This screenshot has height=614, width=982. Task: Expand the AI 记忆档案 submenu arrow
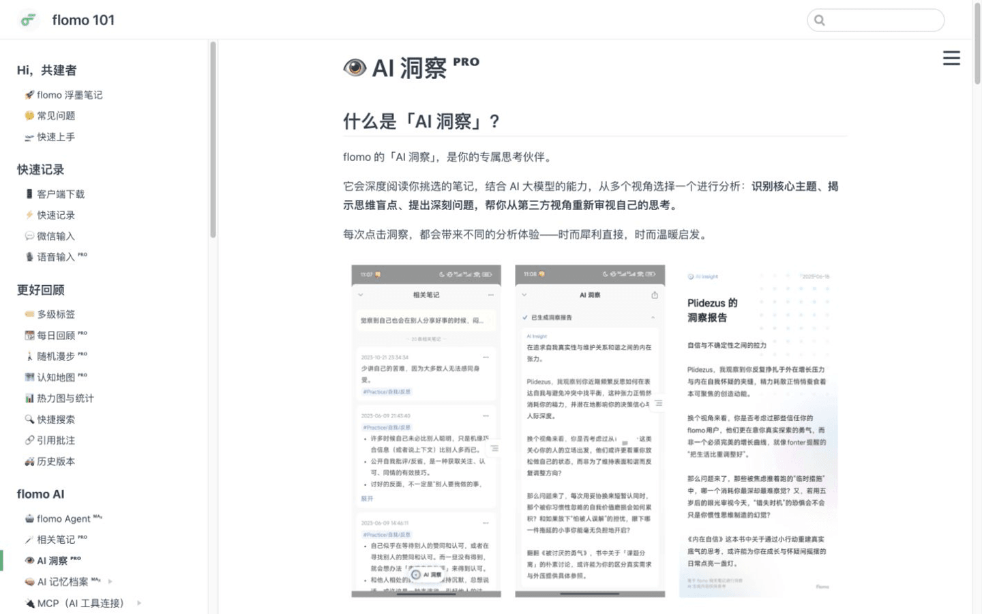point(110,582)
